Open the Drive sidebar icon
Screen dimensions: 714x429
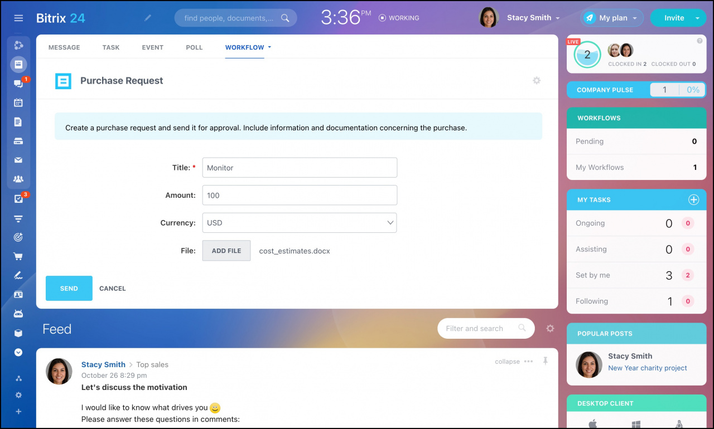(18, 141)
